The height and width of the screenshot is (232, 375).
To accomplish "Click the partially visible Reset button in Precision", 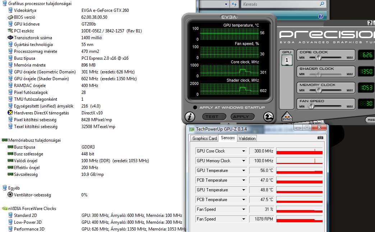I will (370, 120).
